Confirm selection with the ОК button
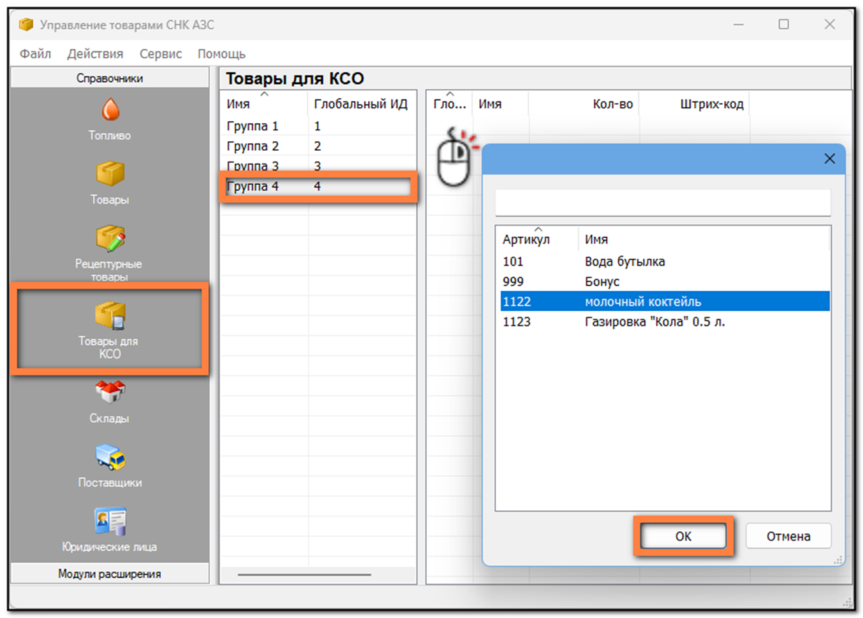This screenshot has height=618, width=863. tap(683, 536)
